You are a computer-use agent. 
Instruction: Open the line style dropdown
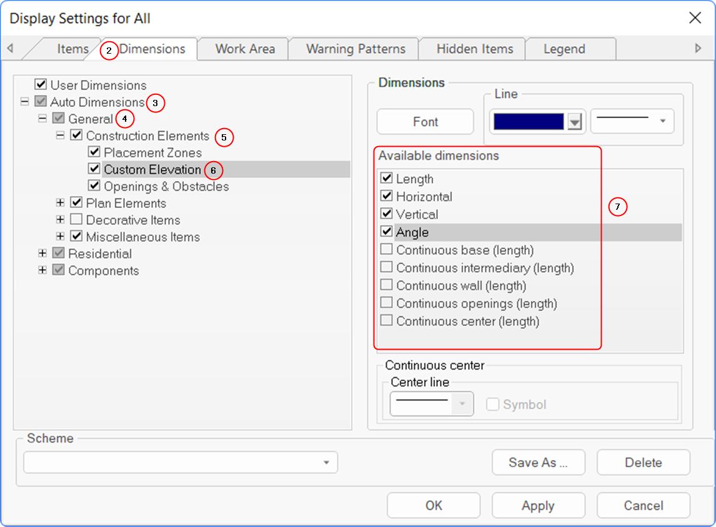click(x=632, y=121)
